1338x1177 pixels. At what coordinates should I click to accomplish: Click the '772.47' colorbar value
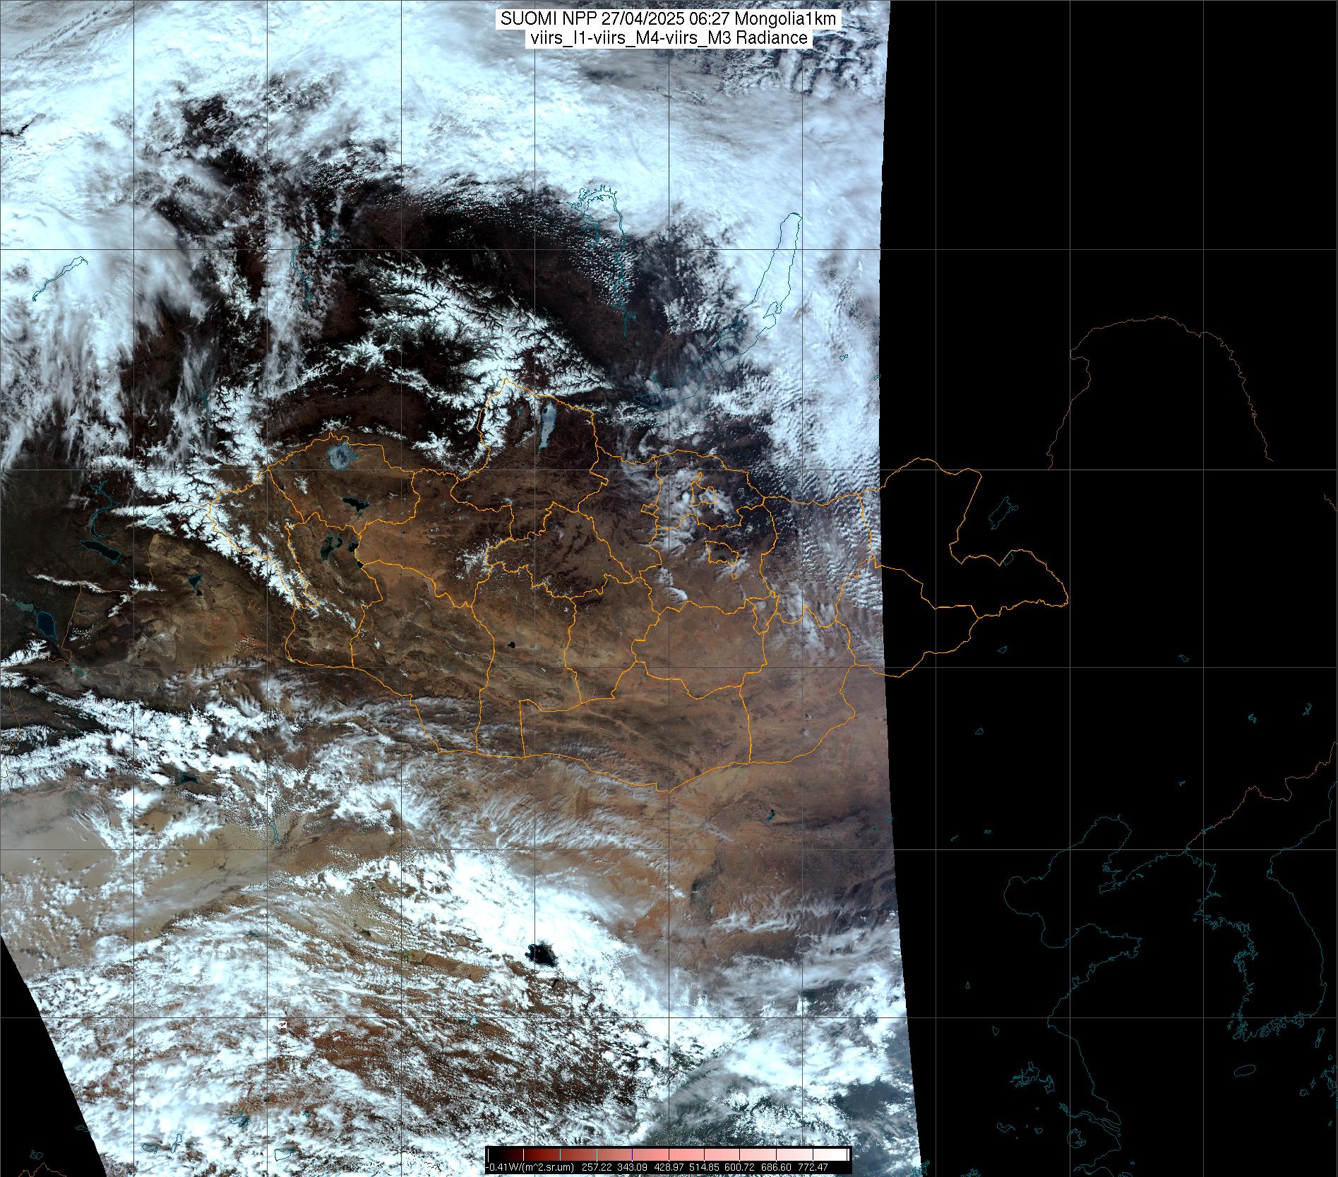coord(813,1168)
